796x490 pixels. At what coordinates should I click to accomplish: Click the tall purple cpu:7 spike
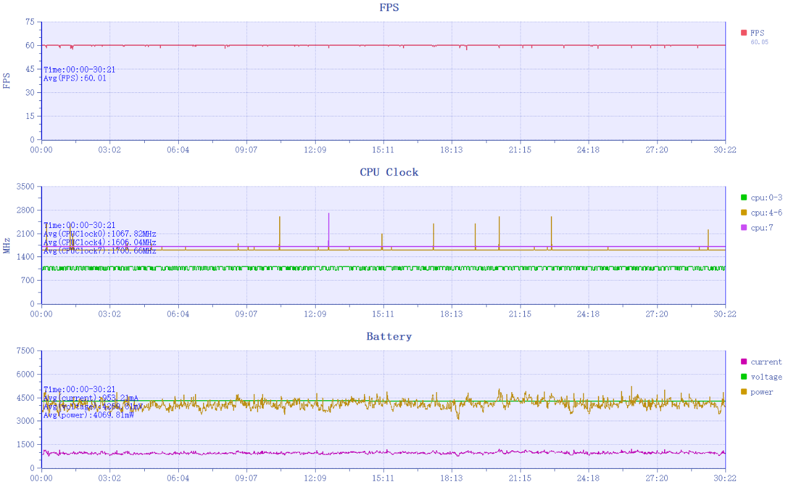[329, 223]
